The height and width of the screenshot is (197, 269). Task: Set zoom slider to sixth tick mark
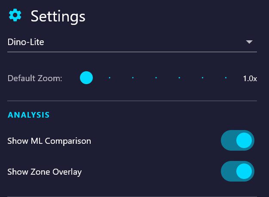pyautogui.click(x=202, y=78)
